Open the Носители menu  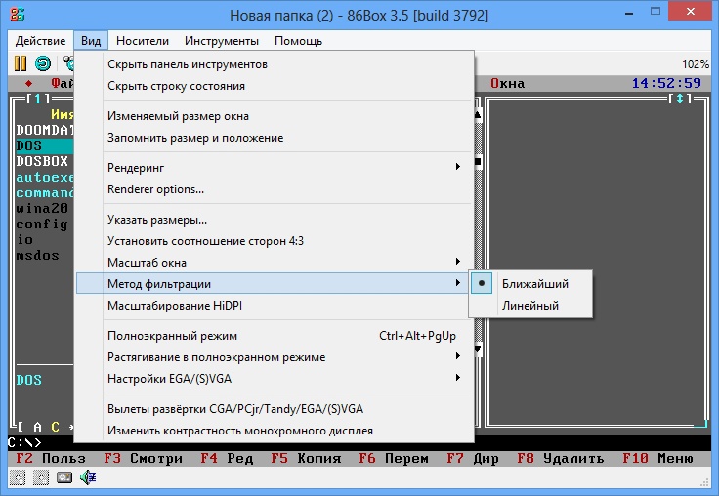(143, 41)
